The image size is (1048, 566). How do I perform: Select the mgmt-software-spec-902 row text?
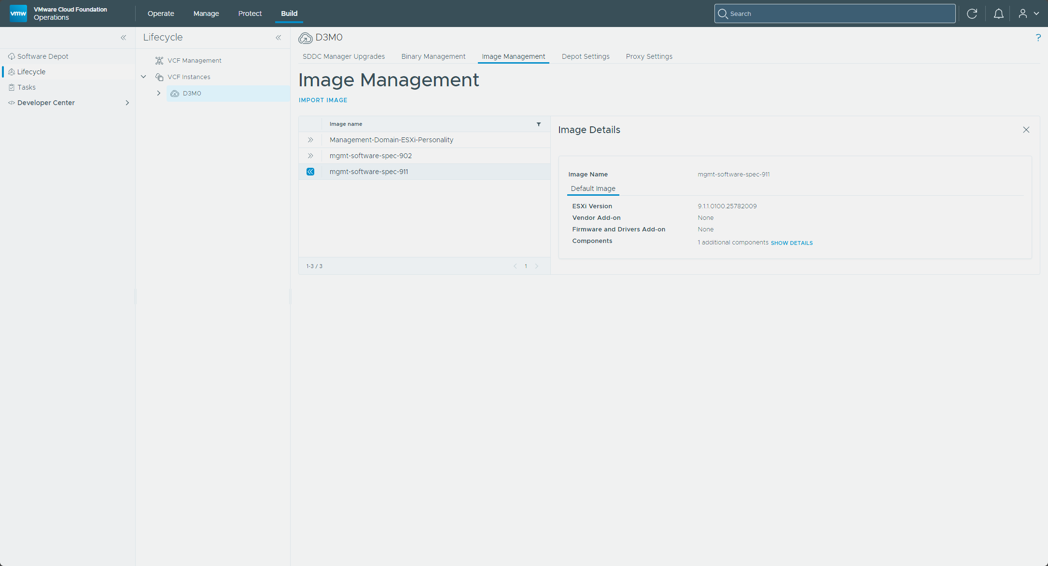(x=371, y=156)
